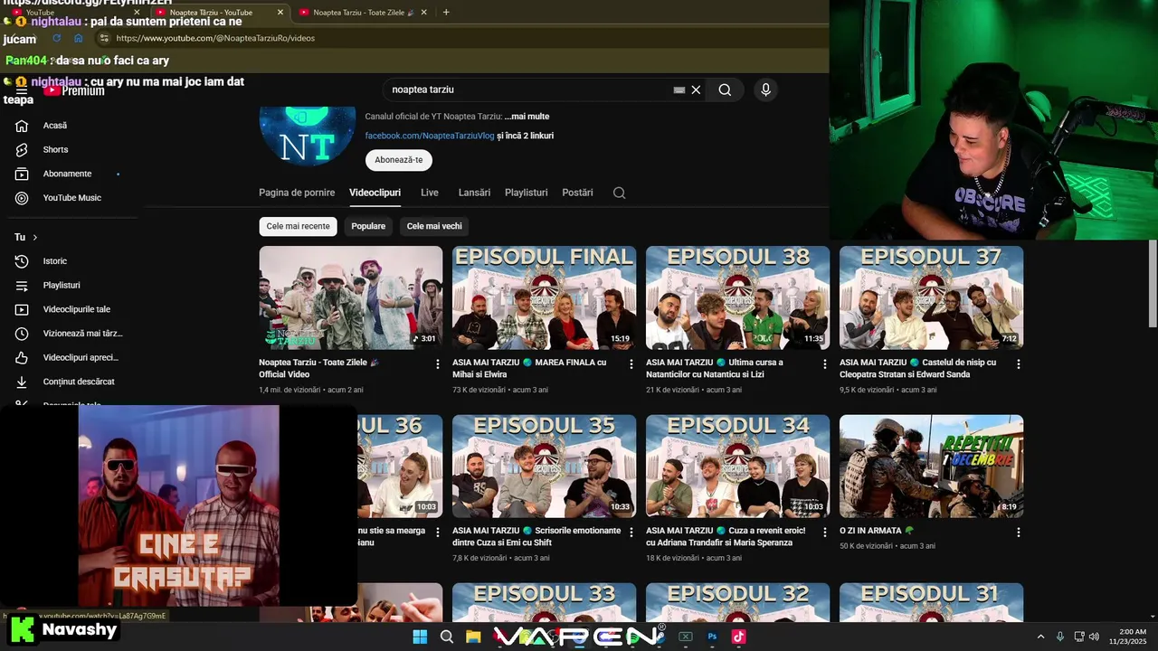Viewport: 1158px width, 651px height.
Task: Open the on-screen keyboard icon in search box
Action: point(679,90)
